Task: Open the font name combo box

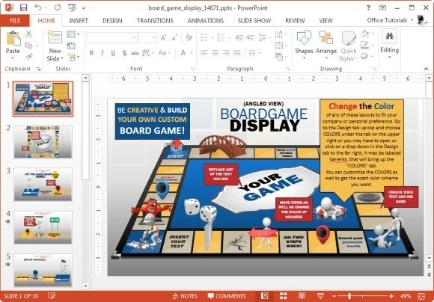Action: point(111,38)
